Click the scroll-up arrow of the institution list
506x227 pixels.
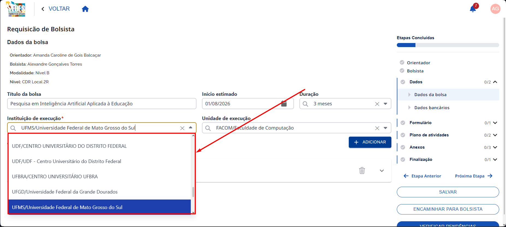point(193,135)
